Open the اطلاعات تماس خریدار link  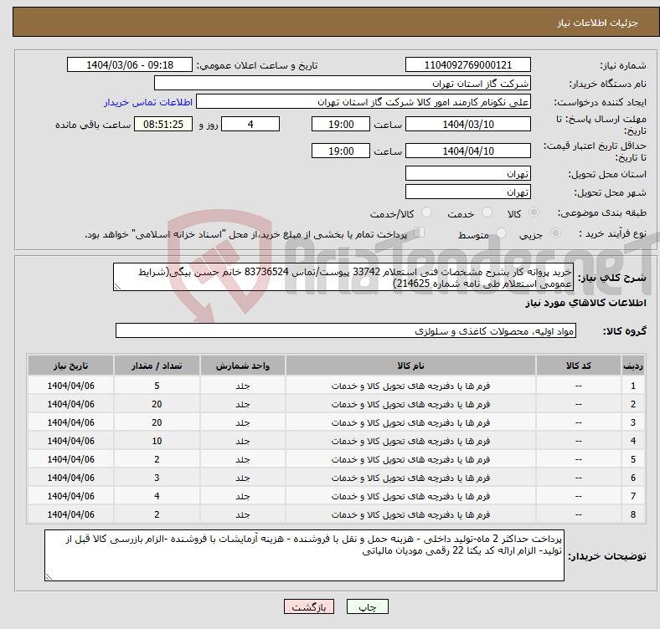(148, 102)
